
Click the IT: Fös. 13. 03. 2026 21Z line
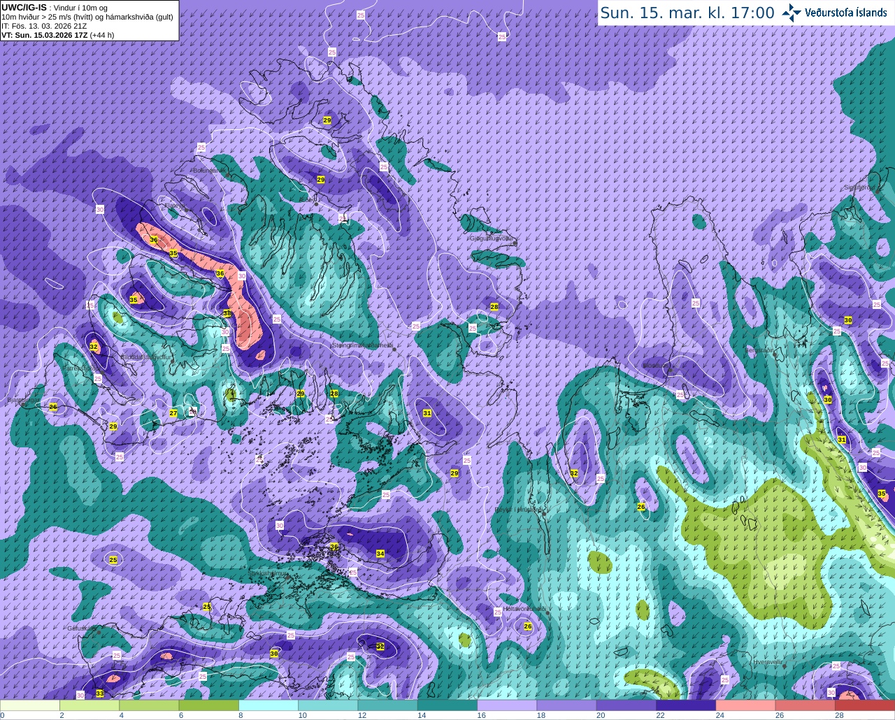(x=44, y=26)
